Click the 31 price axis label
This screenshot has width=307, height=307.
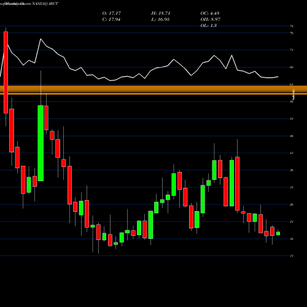click(x=292, y=187)
